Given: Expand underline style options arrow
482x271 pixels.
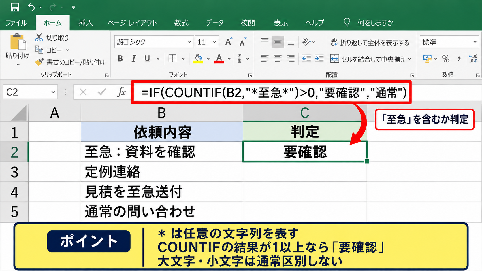Looking at the screenshot, I should 158,59.
